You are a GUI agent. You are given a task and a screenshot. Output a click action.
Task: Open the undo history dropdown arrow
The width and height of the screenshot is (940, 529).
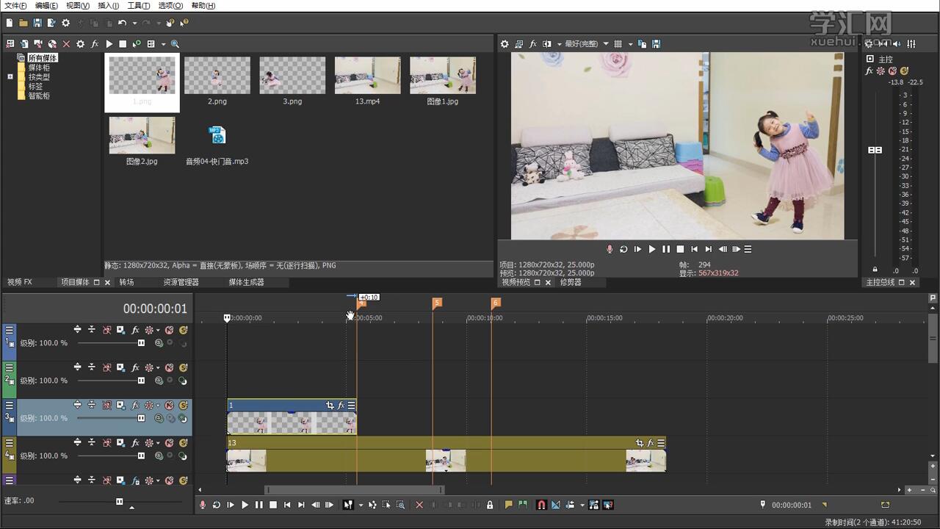134,24
